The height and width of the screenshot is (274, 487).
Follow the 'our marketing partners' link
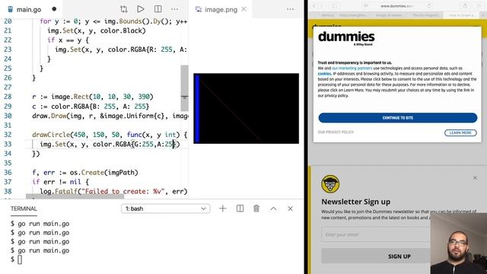point(352,68)
